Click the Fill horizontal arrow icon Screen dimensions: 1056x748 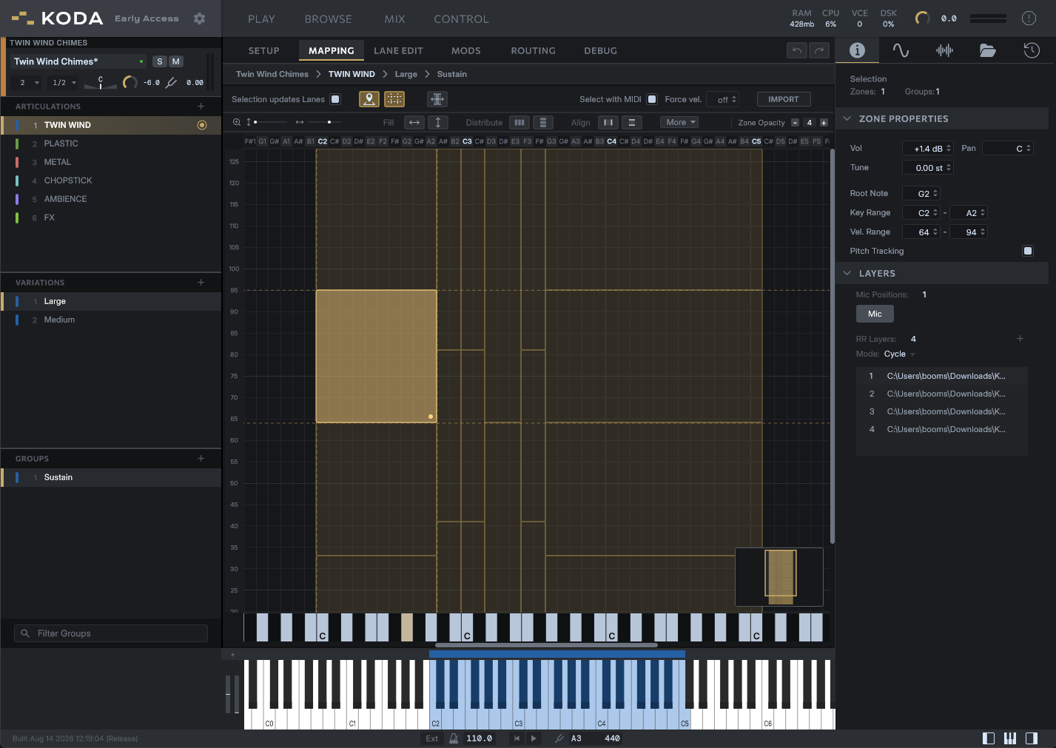coord(414,123)
